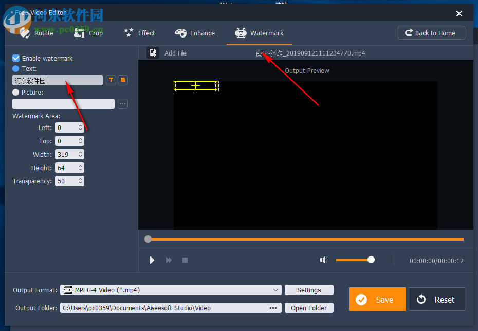478x331 pixels.
Task: Reset the watermark settings
Action: click(x=436, y=299)
